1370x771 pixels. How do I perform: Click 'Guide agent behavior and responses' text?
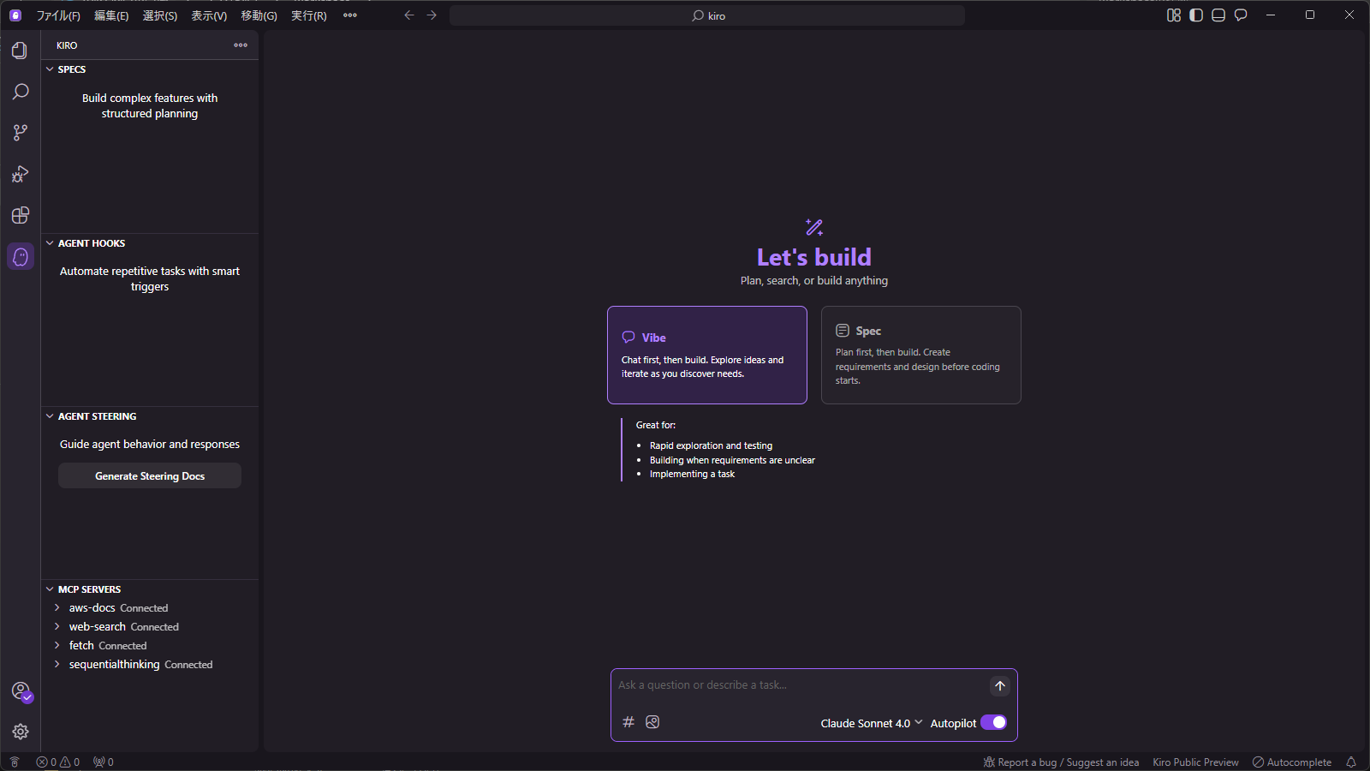150,444
